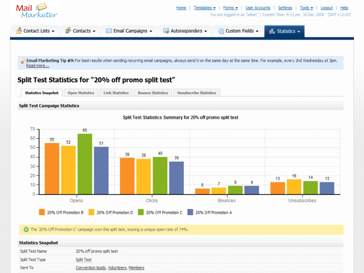This screenshot has height=273, width=364.
Task: Click the Logout link
Action: point(326,8)
